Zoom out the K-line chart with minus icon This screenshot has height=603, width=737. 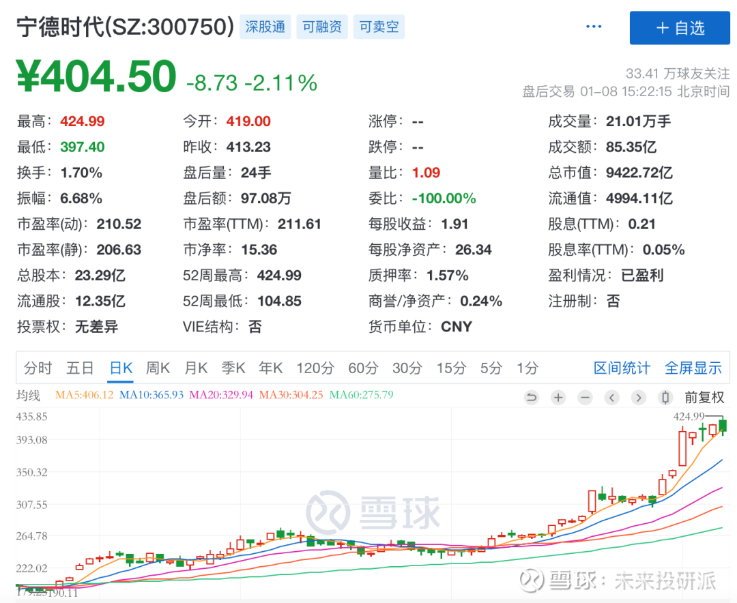click(585, 398)
